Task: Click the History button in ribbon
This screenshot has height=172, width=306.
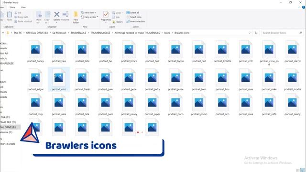Action: [118, 22]
